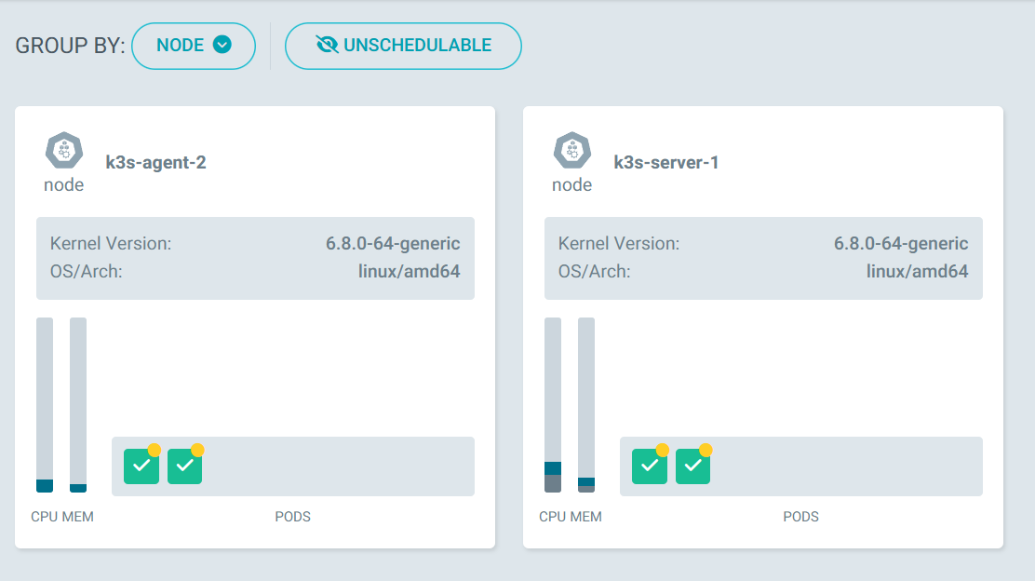The image size is (1035, 581).
Task: Click the CPU usage bar of k3s-agent-2
Action: point(45,405)
